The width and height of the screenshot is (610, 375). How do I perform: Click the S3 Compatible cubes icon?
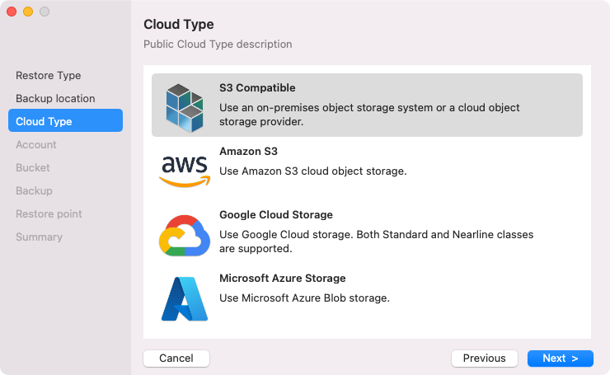pyautogui.click(x=185, y=107)
